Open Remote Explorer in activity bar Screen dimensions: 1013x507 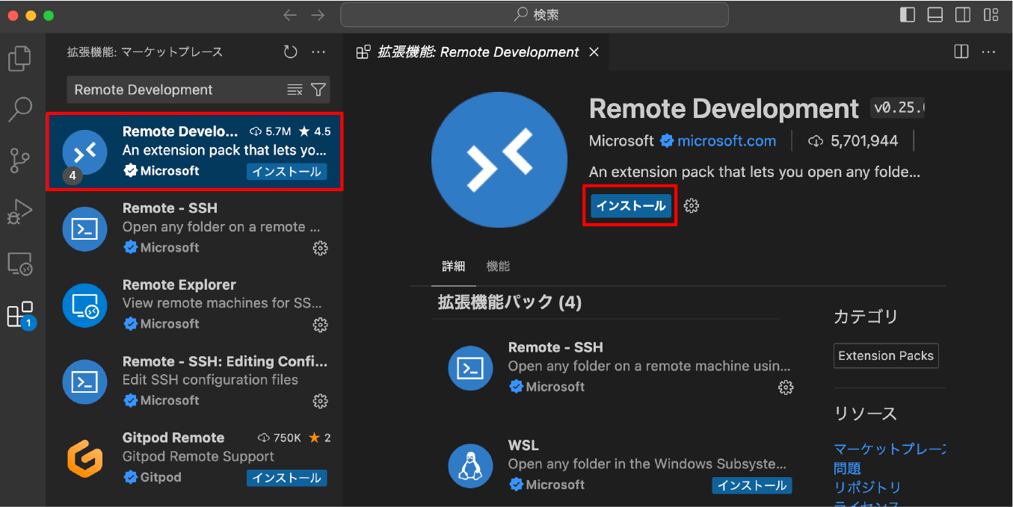pyautogui.click(x=21, y=264)
